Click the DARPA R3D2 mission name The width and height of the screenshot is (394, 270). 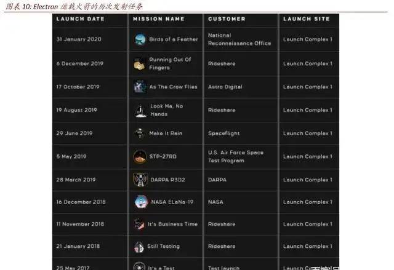(x=167, y=180)
